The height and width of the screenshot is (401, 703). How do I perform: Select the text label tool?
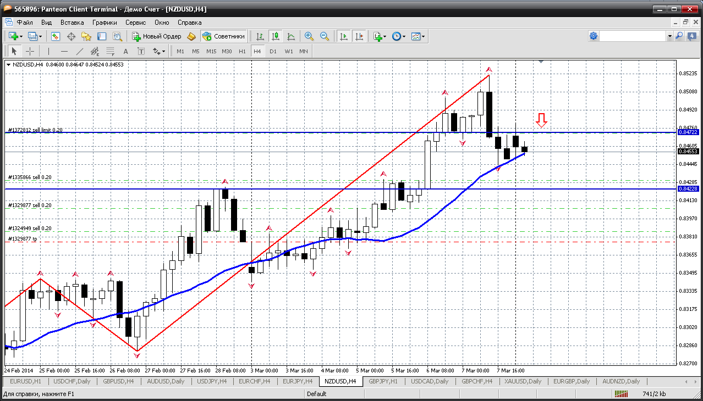click(x=141, y=51)
